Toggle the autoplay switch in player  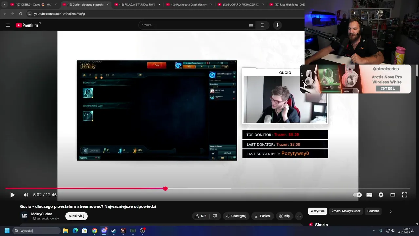coord(357,195)
